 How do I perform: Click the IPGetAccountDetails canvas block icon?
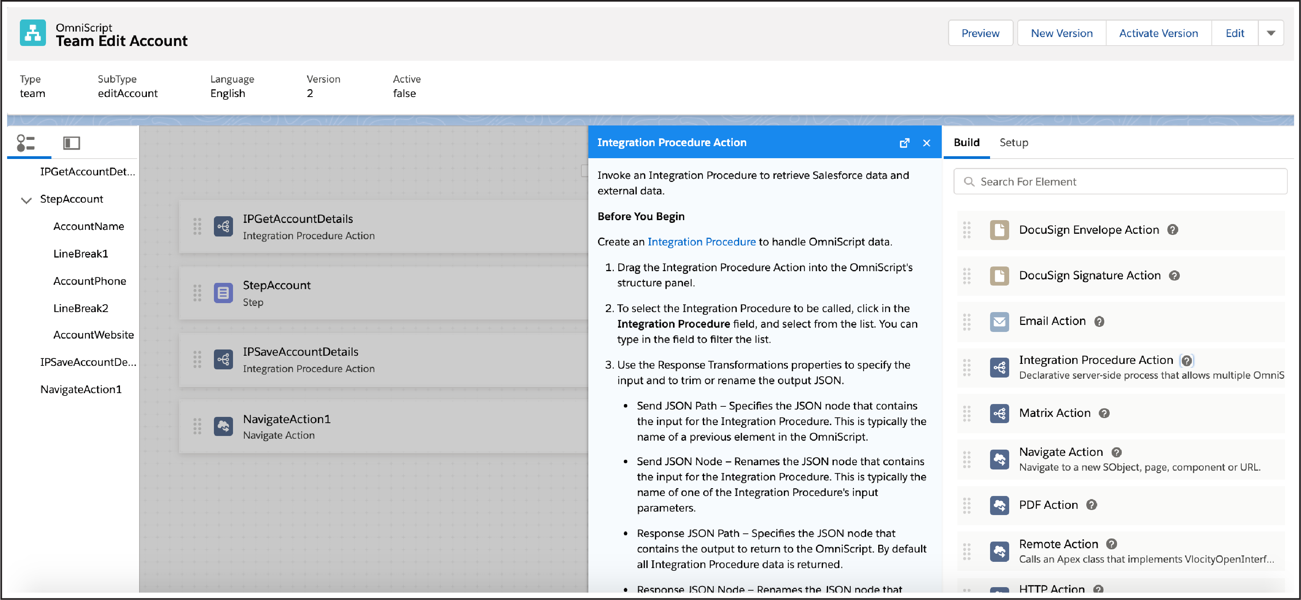(223, 227)
